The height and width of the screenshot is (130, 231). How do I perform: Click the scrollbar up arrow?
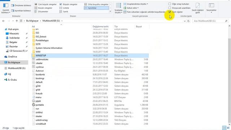point(229,26)
